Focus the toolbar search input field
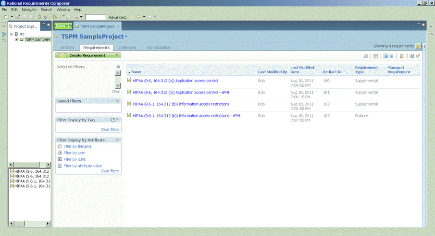Screen dimensions: 435x236 coord(96,17)
